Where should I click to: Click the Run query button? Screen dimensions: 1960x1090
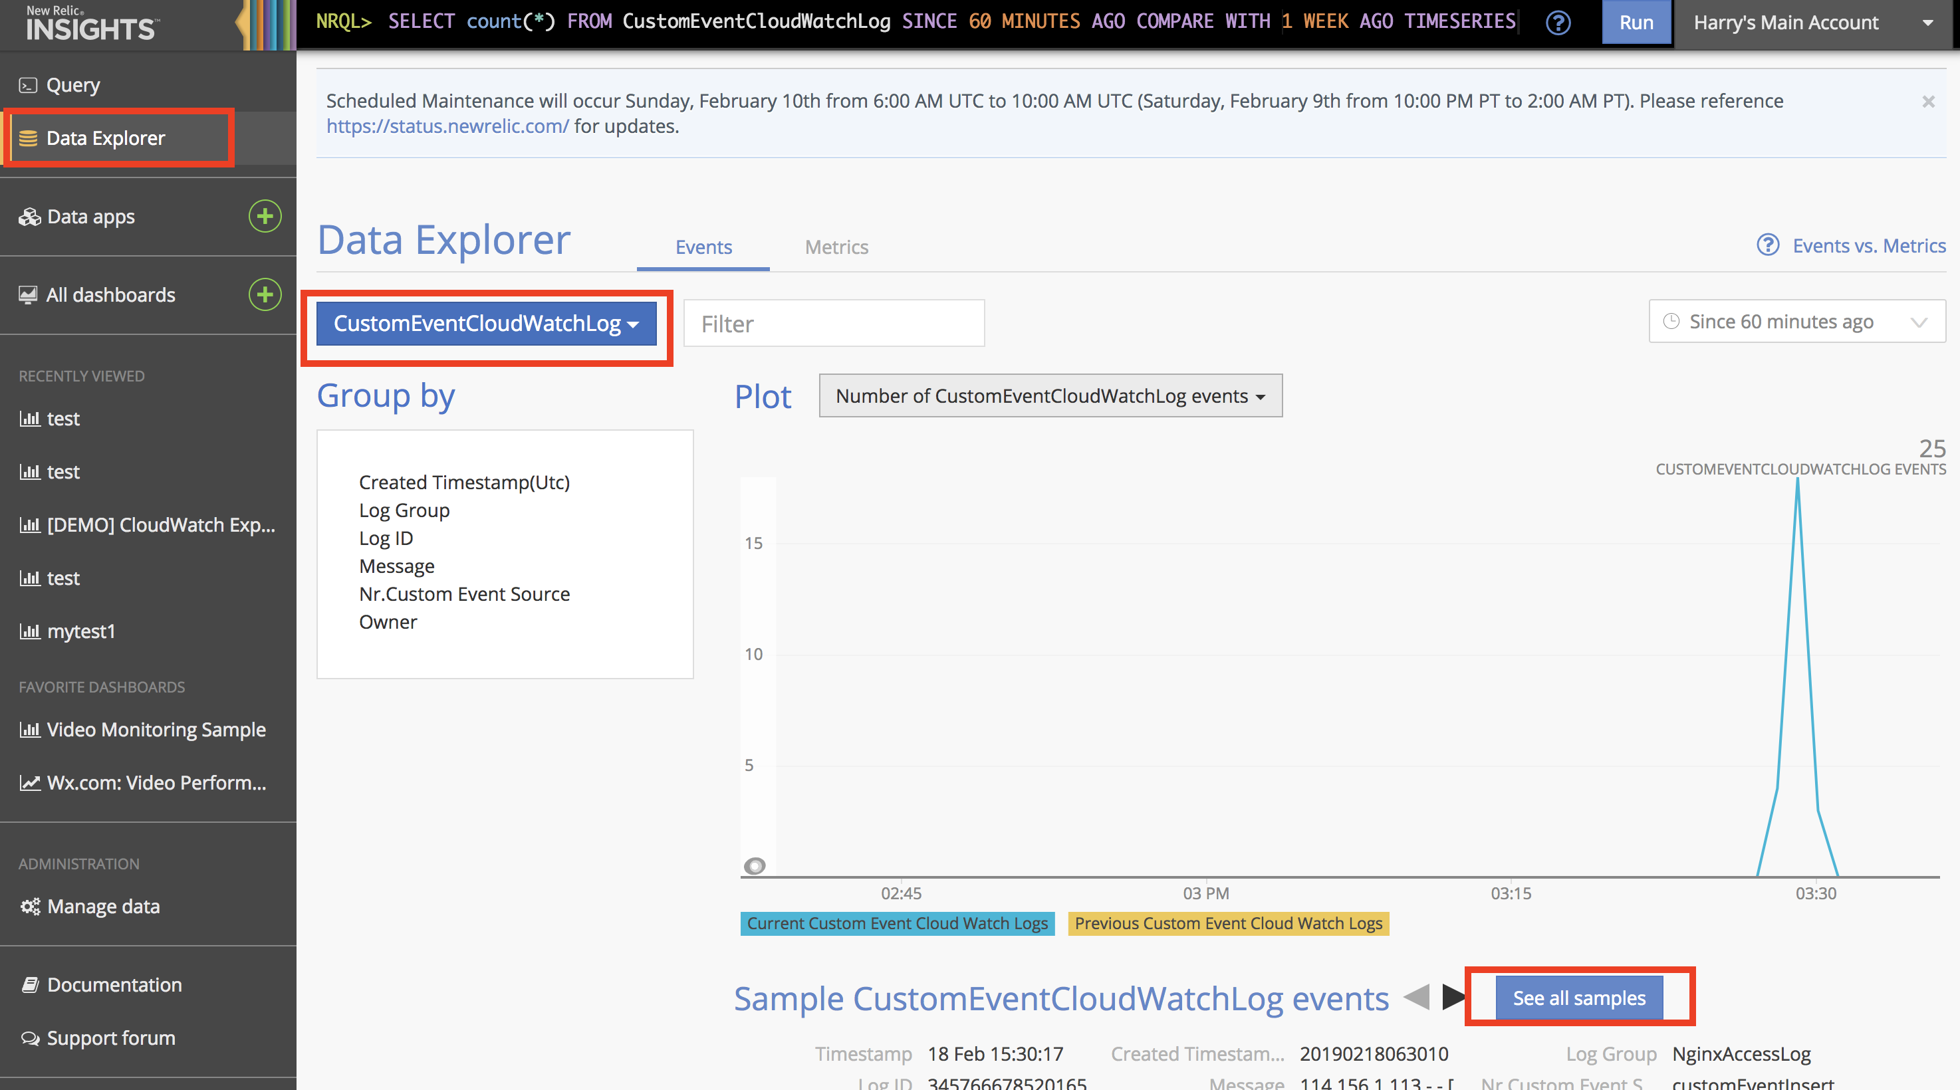point(1636,23)
